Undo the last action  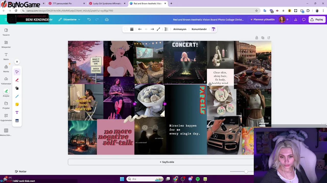[x=89, y=20]
